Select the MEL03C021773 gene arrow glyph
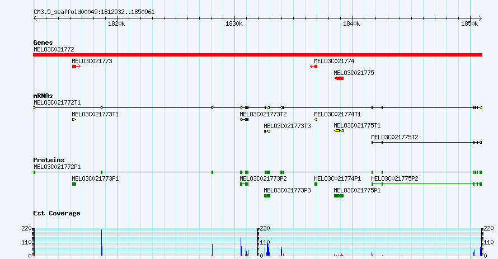 coord(76,67)
